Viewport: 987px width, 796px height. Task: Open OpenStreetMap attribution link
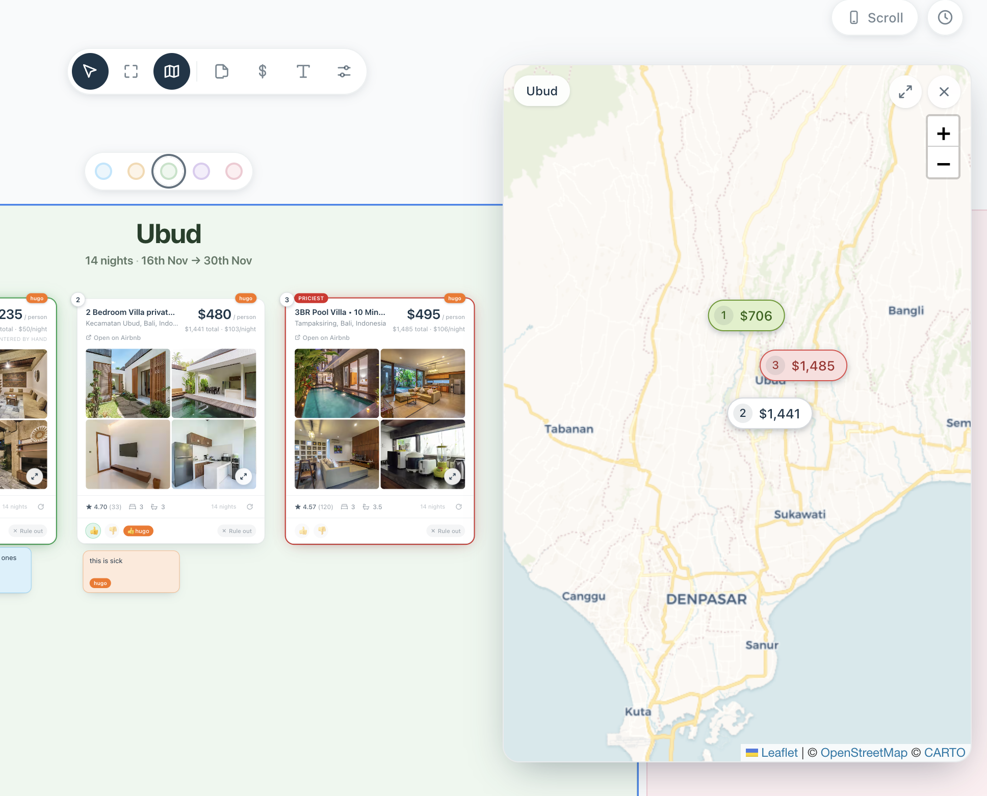(x=864, y=753)
